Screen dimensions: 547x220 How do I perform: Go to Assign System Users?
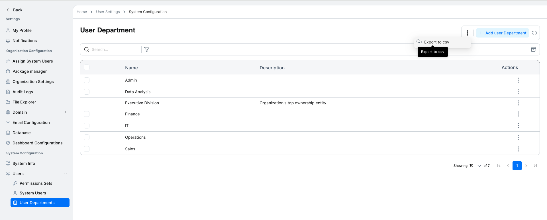tap(32, 61)
